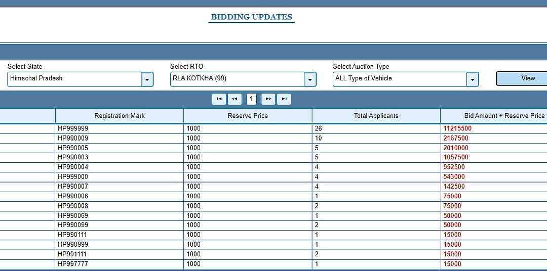Open Select Auction Type dropdown arrow
This screenshot has width=547, height=271.
pos(473,79)
